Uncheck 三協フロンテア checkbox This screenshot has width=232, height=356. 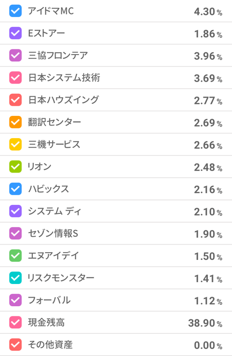click(x=15, y=56)
